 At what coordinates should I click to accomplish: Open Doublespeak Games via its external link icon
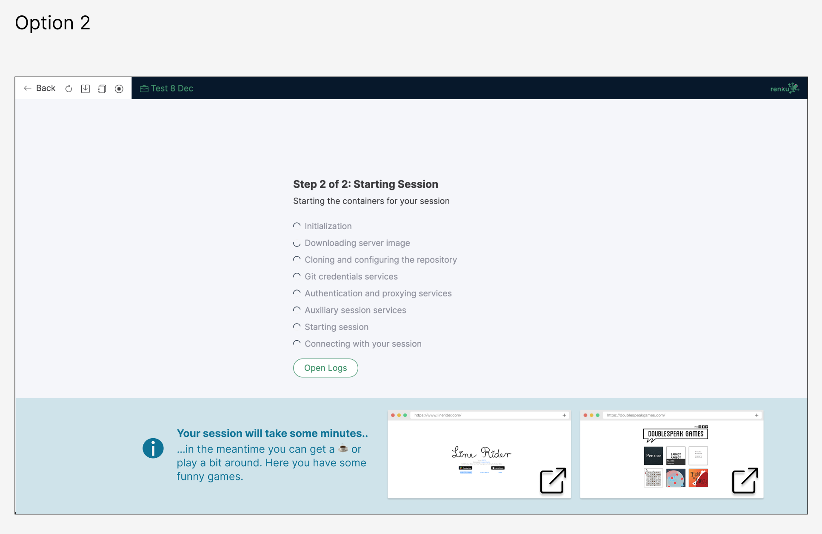[x=745, y=480]
